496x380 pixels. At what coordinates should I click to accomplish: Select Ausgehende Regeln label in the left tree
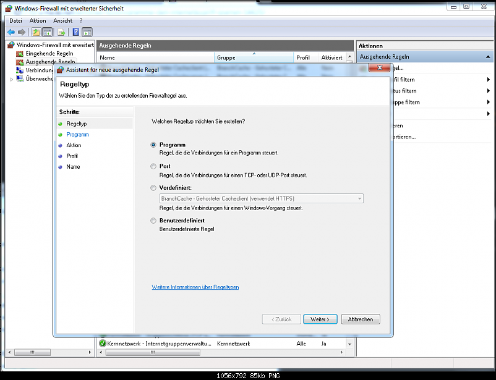(x=51, y=62)
